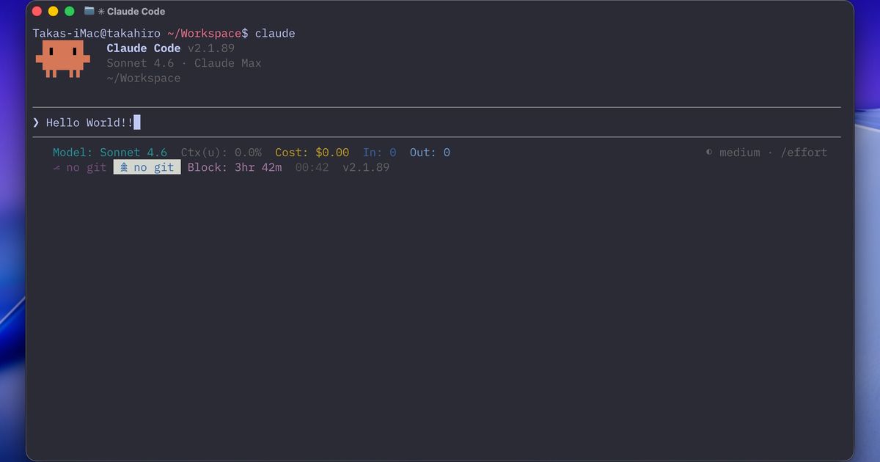Click the 'v2.1.89' version next to Claude Code header
Screen dimensions: 880x462
pyautogui.click(x=211, y=48)
